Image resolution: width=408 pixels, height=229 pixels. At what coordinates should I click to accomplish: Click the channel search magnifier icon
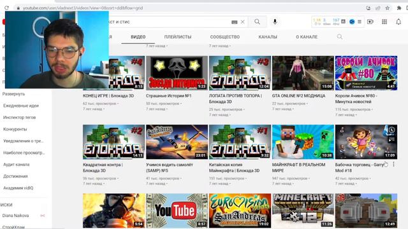340,37
